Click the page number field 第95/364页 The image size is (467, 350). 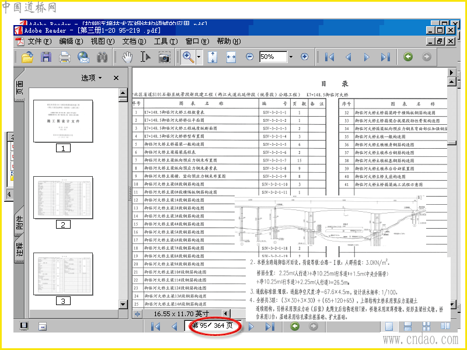click(x=212, y=325)
